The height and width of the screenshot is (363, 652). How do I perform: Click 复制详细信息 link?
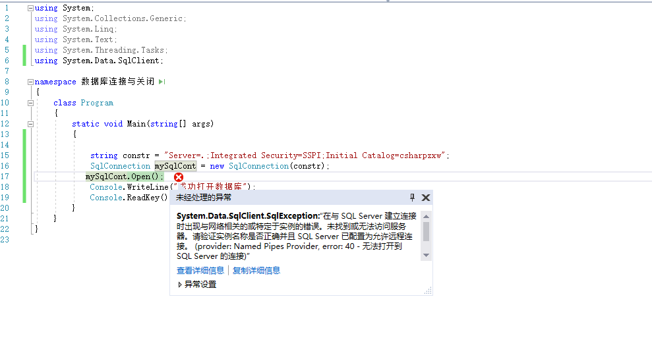pos(256,271)
